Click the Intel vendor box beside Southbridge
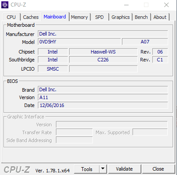 point(53,60)
